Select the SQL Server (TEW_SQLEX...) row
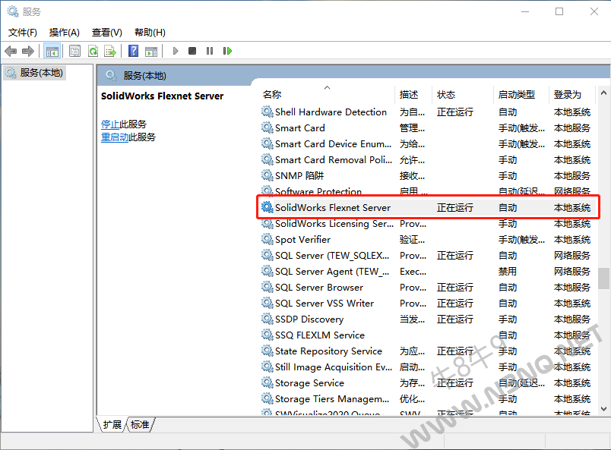The height and width of the screenshot is (450, 611). (x=426, y=256)
